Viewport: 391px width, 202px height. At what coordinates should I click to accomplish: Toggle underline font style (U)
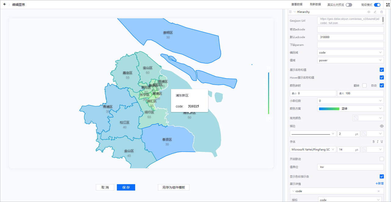tap(382, 142)
